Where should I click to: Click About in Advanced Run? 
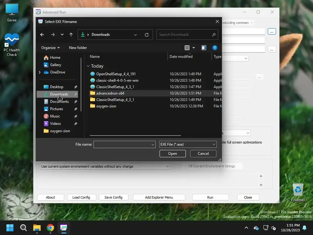click(x=50, y=197)
